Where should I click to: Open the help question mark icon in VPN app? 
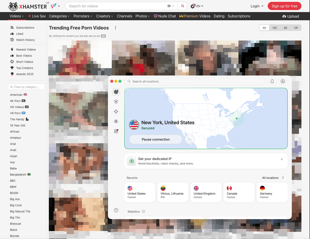click(116, 210)
